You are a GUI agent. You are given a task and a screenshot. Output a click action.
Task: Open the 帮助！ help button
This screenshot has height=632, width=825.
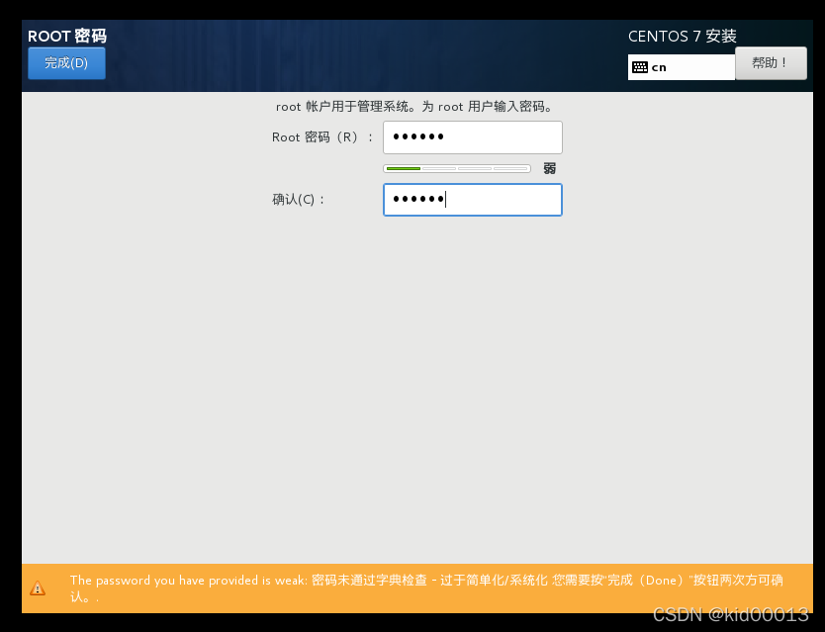coord(771,63)
